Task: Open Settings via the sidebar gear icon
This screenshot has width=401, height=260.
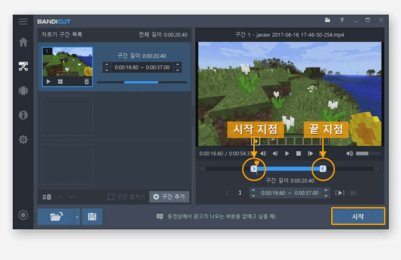Action: 23,139
